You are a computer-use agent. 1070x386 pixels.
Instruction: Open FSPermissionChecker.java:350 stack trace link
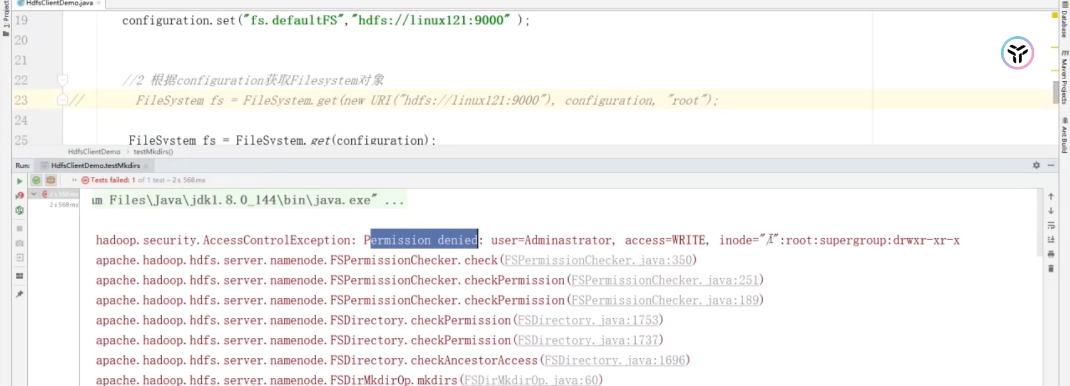598,260
